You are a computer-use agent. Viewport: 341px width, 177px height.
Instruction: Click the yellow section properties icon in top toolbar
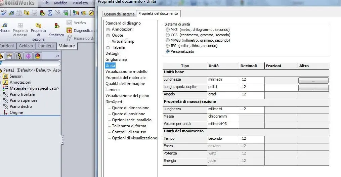click(x=27, y=13)
